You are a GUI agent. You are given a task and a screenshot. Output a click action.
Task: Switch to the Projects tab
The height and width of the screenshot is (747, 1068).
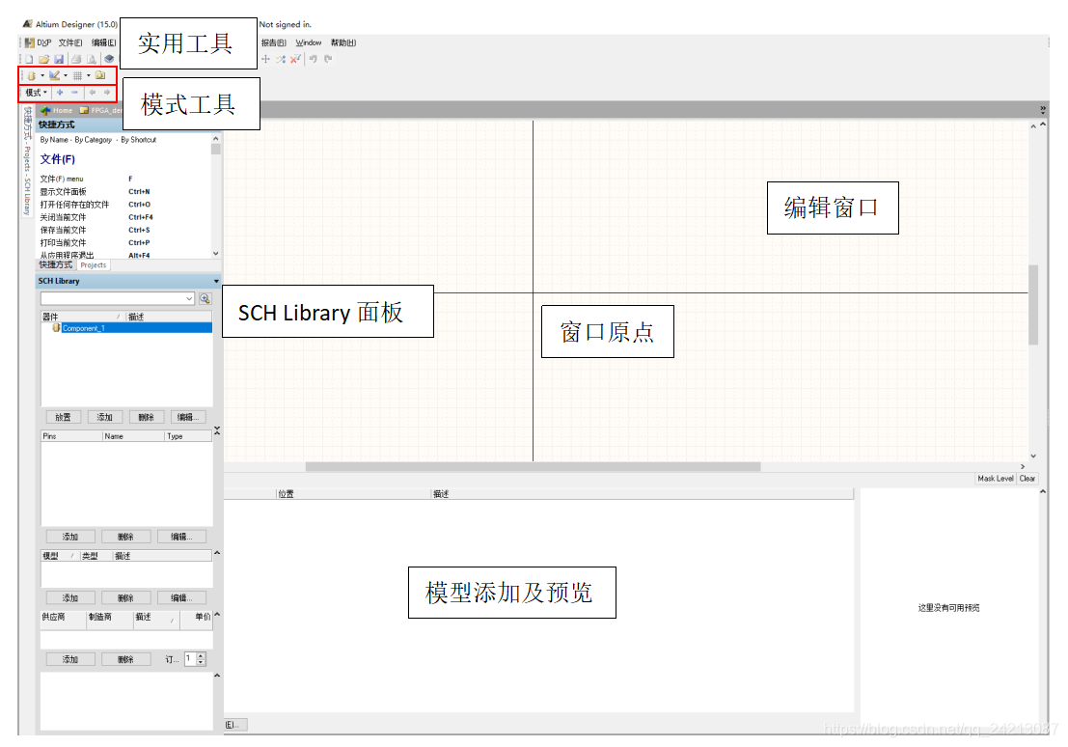click(x=94, y=265)
